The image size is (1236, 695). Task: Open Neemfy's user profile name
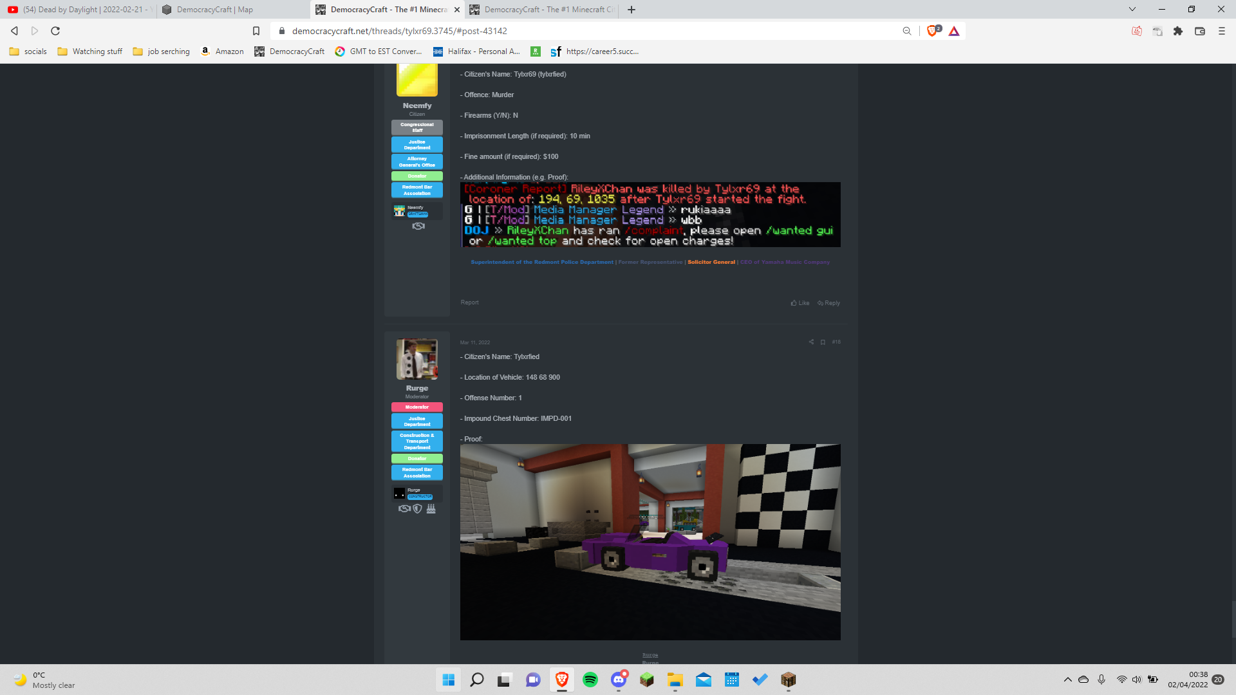click(417, 106)
